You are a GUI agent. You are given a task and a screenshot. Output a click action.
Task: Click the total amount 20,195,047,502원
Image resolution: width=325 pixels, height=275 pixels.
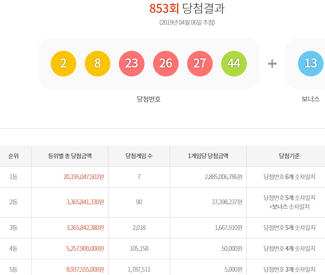pyautogui.click(x=84, y=177)
